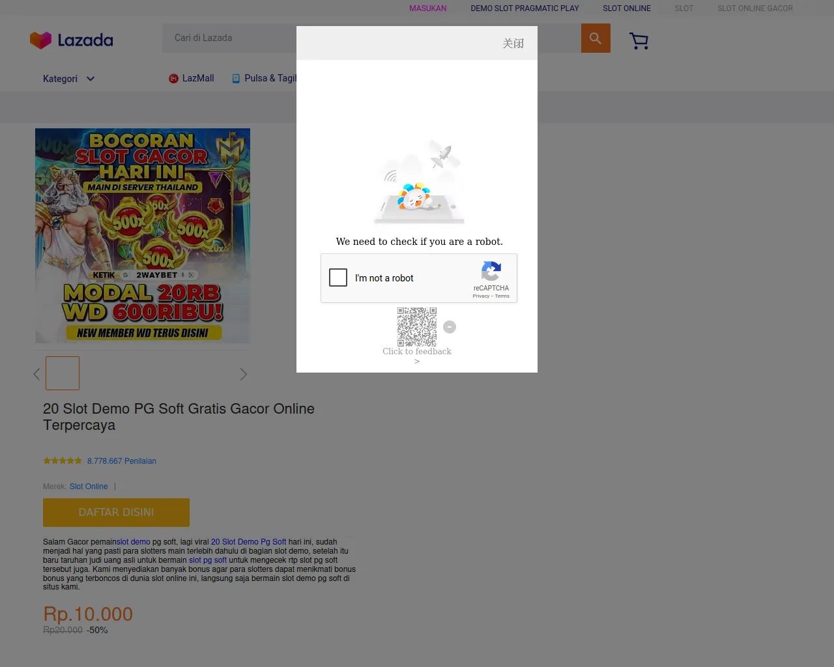Show previous product thumbnail with left arrow
834x667 pixels.
(36, 374)
